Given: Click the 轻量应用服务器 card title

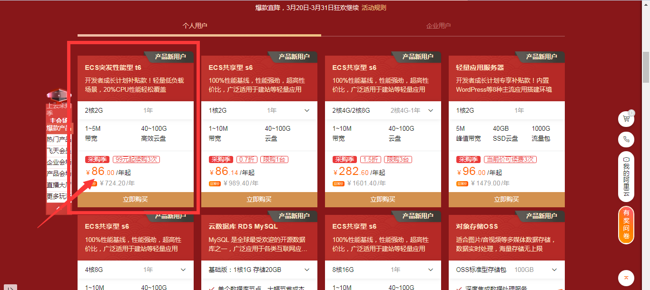Looking at the screenshot, I should [x=480, y=68].
